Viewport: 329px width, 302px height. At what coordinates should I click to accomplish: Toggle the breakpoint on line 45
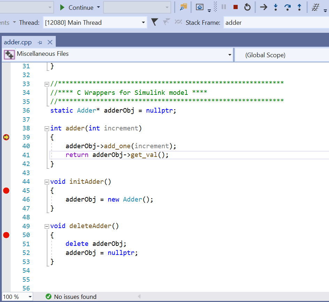point(6,190)
